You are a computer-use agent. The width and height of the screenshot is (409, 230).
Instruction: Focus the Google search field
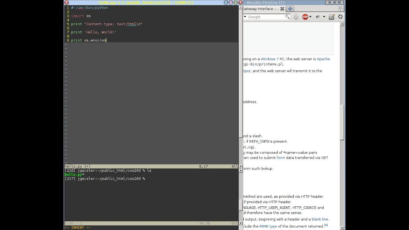(266, 17)
